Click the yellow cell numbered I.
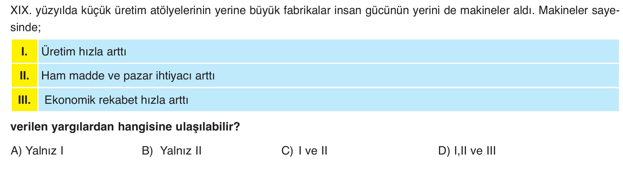Viewport: 623px width, 185px height. point(24,52)
